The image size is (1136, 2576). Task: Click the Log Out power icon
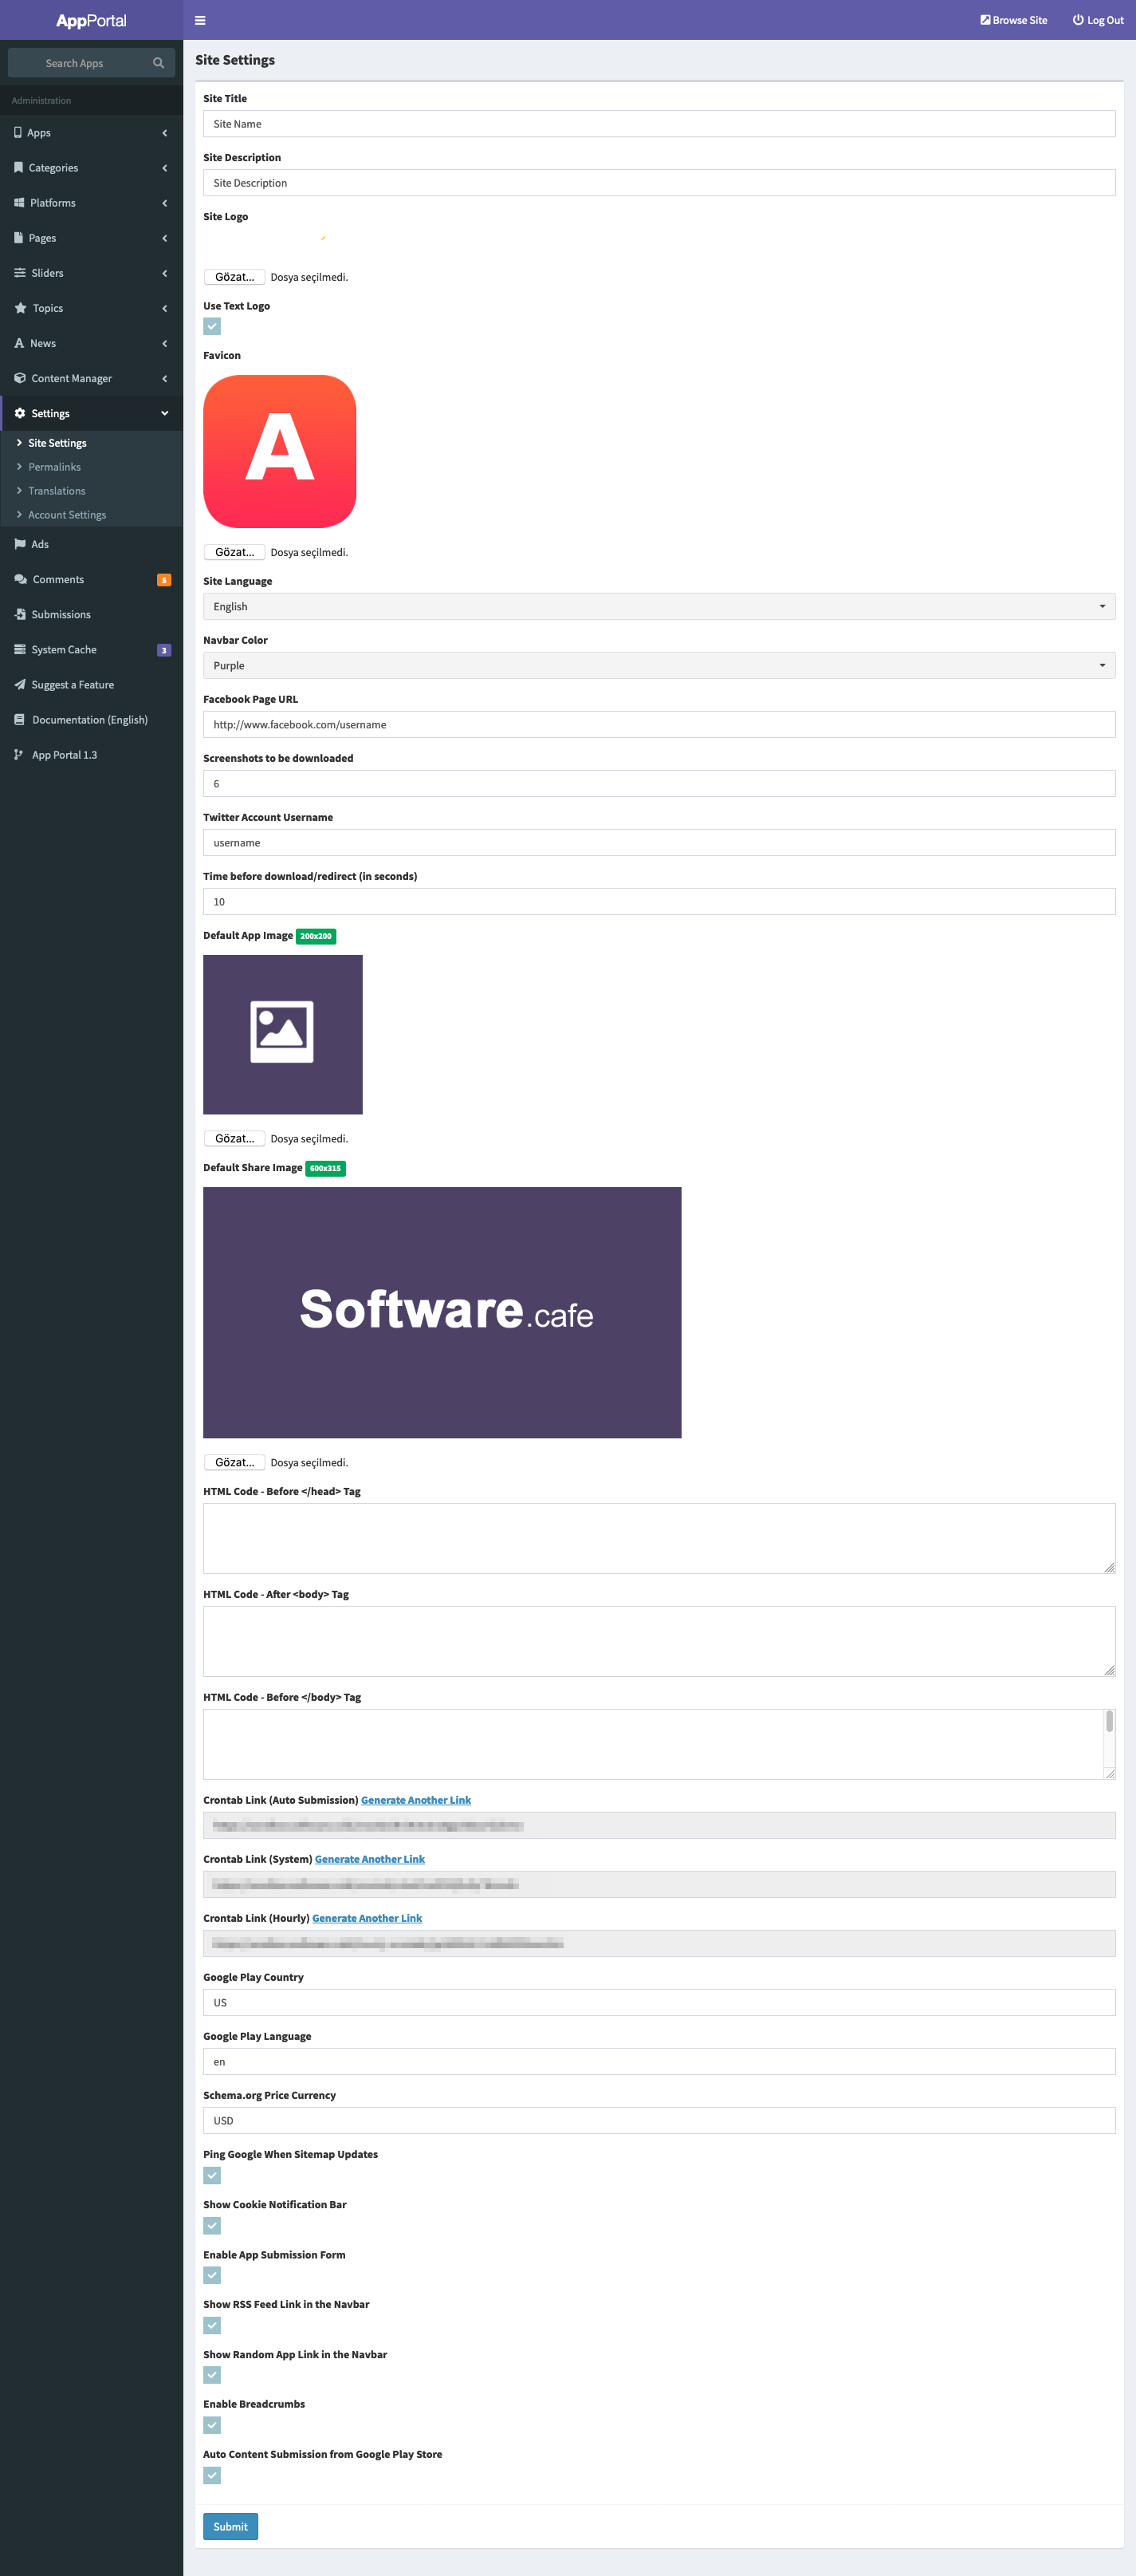tap(1077, 20)
